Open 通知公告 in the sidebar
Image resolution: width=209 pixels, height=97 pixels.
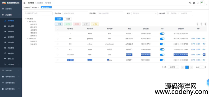click(x=11, y=59)
